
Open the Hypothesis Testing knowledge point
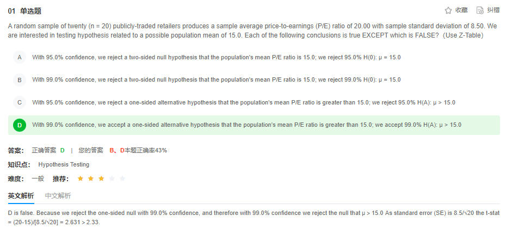point(64,164)
